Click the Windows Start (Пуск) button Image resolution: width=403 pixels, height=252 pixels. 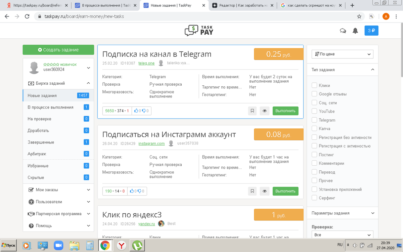(x=9, y=245)
